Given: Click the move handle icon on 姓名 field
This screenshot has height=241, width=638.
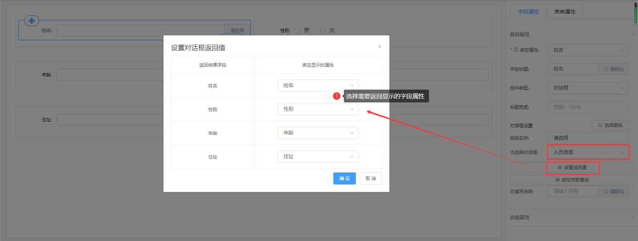Looking at the screenshot, I should pyautogui.click(x=31, y=21).
